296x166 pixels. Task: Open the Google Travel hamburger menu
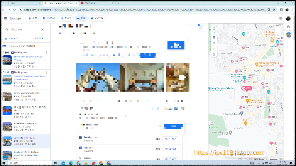point(5,18)
